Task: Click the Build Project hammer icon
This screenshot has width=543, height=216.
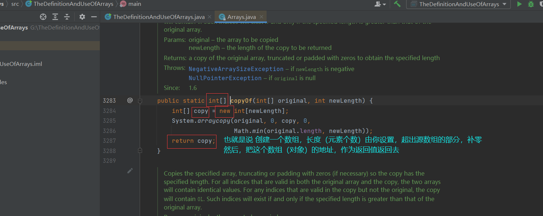Action: click(397, 4)
